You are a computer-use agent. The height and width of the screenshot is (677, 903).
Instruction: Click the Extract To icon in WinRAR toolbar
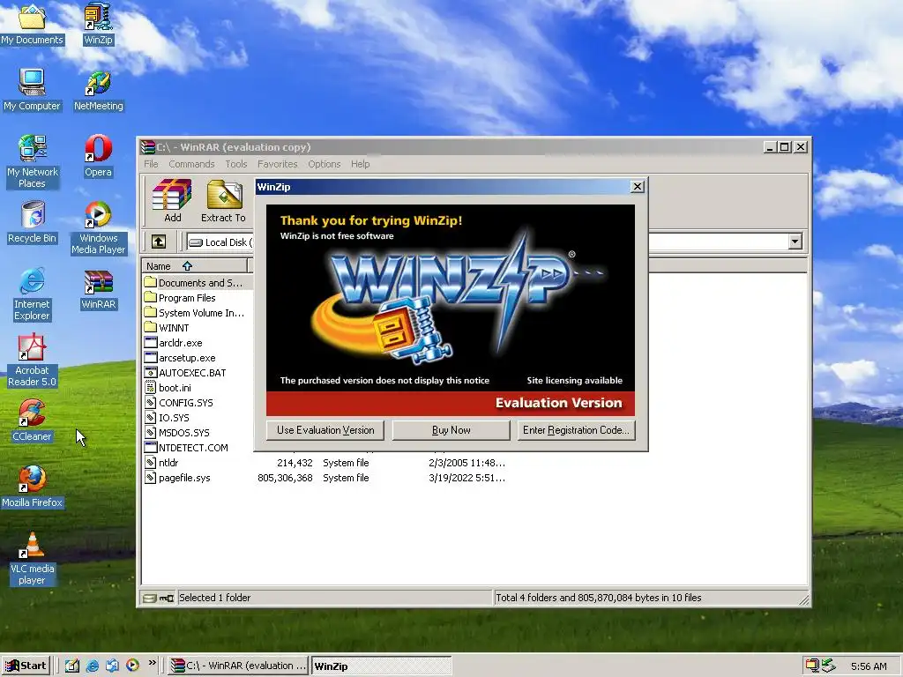coord(223,200)
